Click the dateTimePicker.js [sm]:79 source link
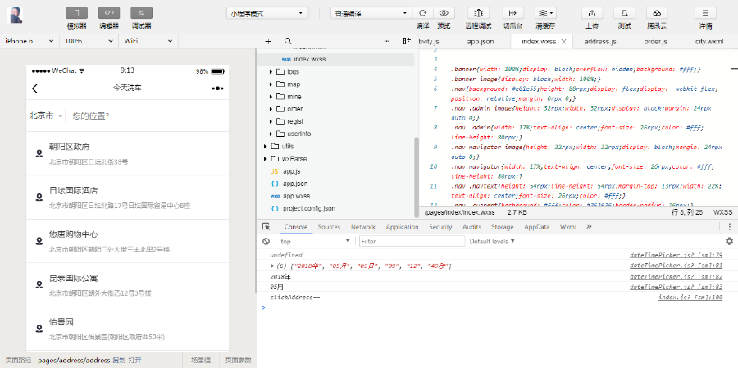The image size is (738, 368). [x=675, y=255]
